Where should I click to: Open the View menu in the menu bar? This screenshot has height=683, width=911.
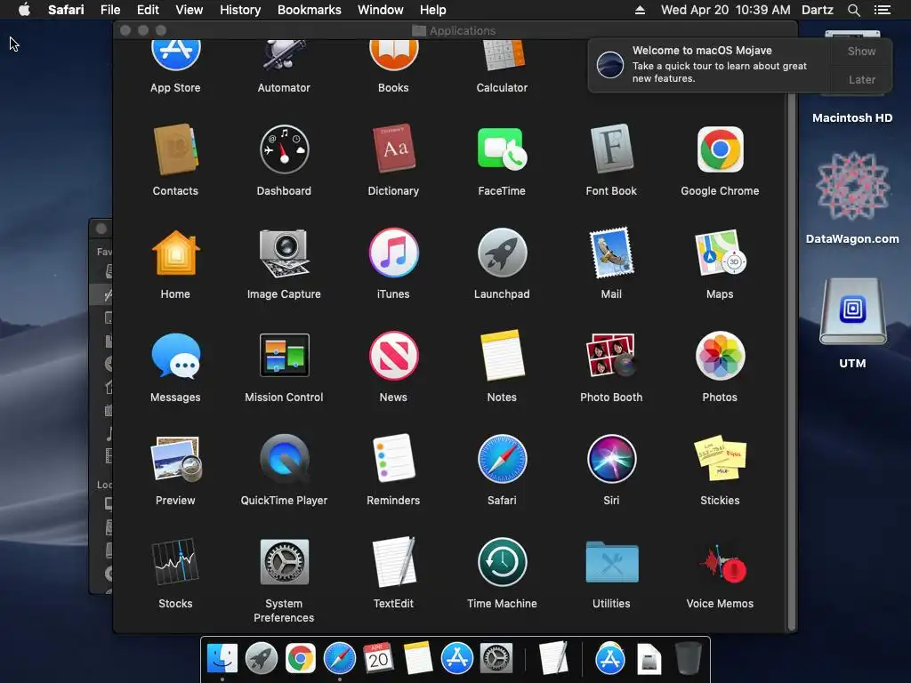point(189,10)
